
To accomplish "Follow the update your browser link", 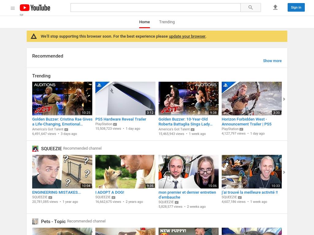I will 187,36.
